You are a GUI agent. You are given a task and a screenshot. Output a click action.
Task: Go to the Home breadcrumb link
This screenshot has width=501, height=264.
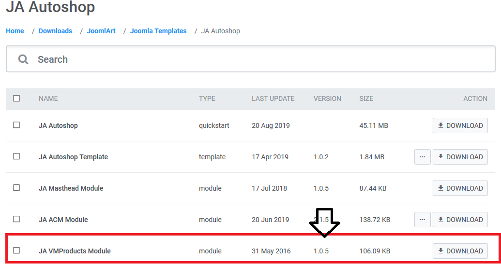[15, 31]
